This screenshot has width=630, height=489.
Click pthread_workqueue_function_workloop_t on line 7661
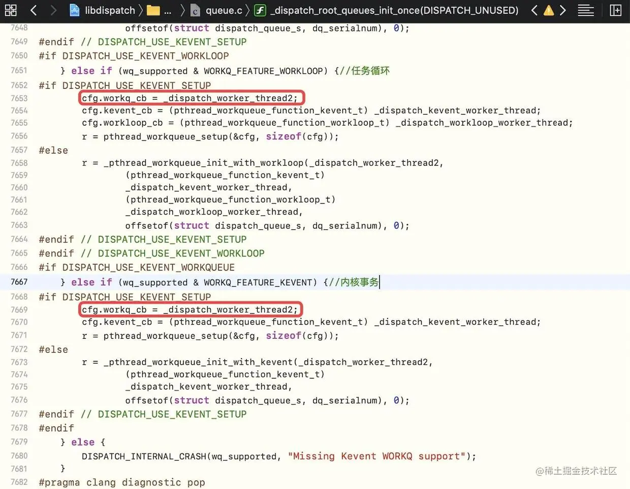tap(231, 200)
